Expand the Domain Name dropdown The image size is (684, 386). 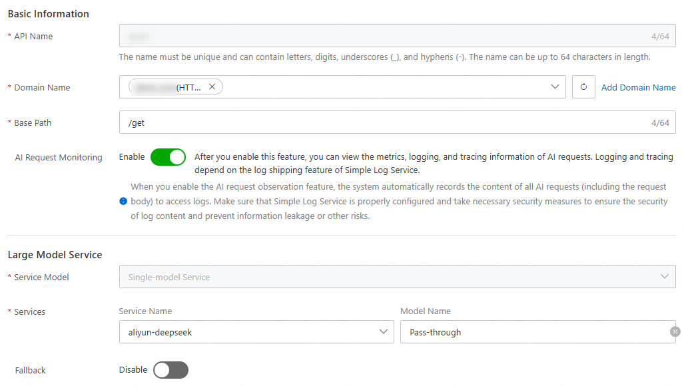point(554,87)
